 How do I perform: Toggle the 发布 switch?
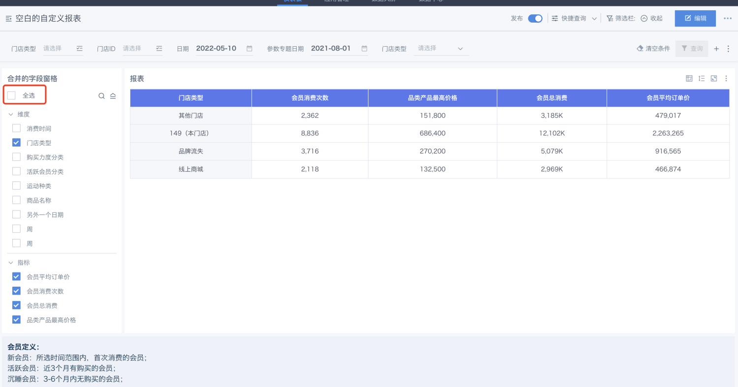535,19
